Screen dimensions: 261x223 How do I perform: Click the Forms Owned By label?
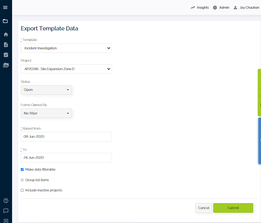tap(34, 105)
